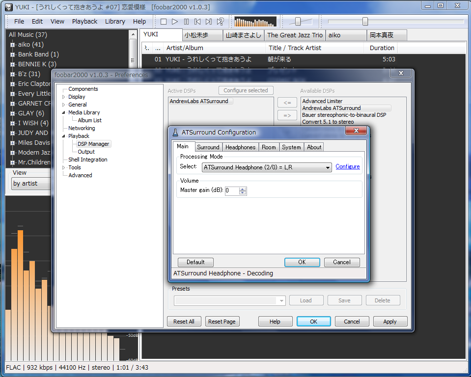Open the Headphones tab in ATSurround
This screenshot has width=471, height=377.
[x=240, y=147]
